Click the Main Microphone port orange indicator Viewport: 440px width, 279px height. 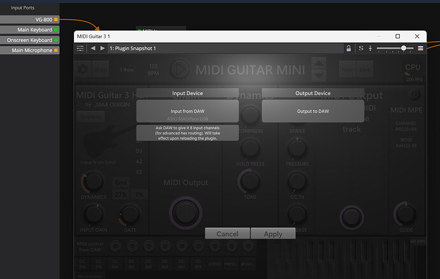point(56,50)
